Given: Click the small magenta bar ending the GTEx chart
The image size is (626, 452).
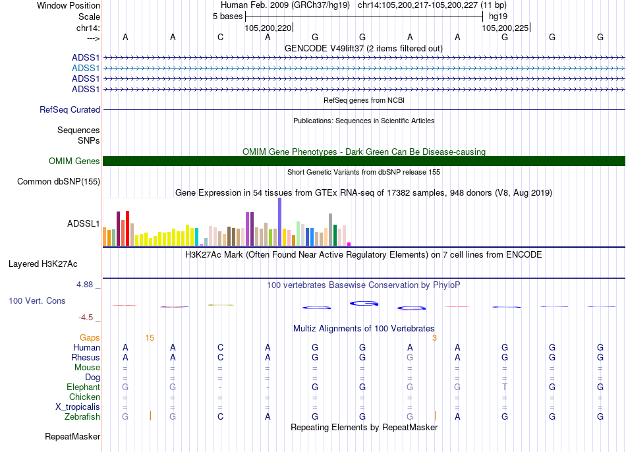Looking at the screenshot, I should (349, 244).
